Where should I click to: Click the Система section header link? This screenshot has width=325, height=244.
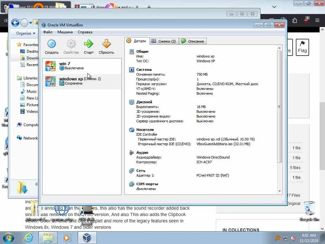(144, 70)
